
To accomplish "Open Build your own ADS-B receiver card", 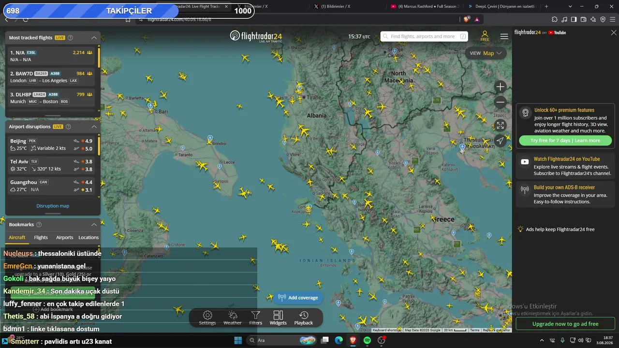I will pyautogui.click(x=565, y=194).
